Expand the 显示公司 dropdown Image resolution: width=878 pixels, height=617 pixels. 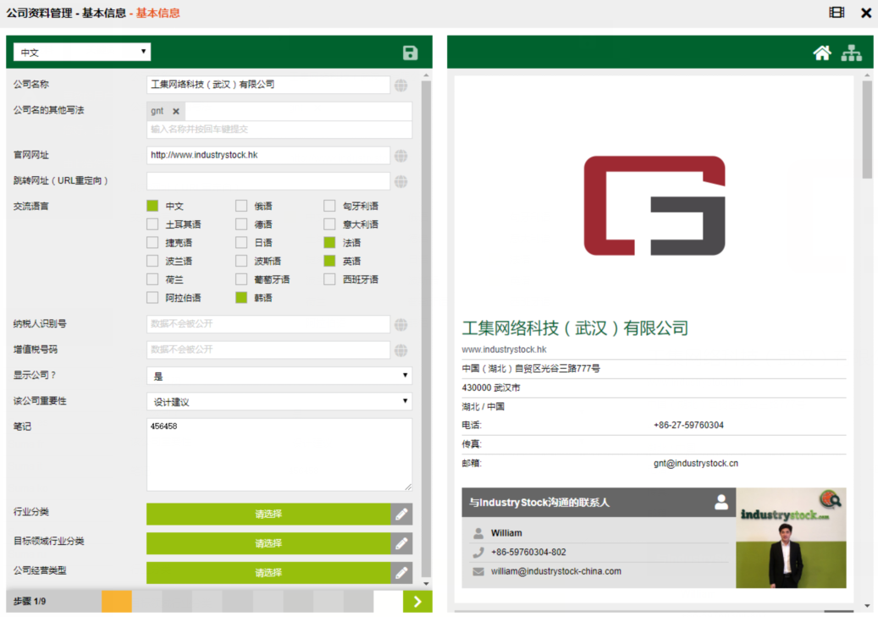[x=279, y=376]
